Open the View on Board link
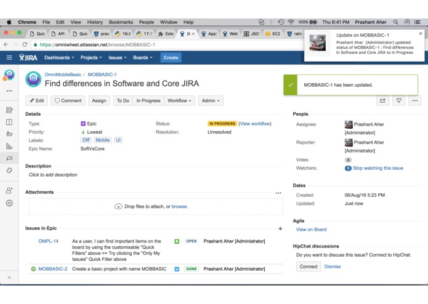 tap(311, 230)
